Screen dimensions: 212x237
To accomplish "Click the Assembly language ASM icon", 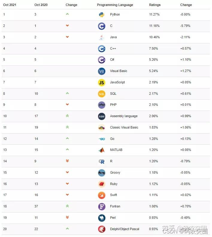I will tap(102, 116).
